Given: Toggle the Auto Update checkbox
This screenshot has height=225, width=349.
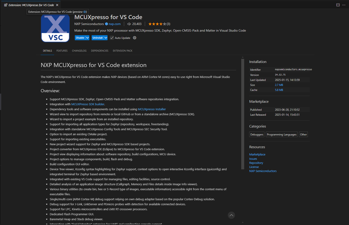Looking at the screenshot, I should click(112, 38).
